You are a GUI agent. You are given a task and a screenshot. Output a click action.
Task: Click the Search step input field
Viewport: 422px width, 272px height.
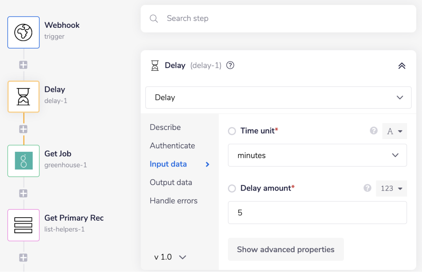tap(279, 19)
